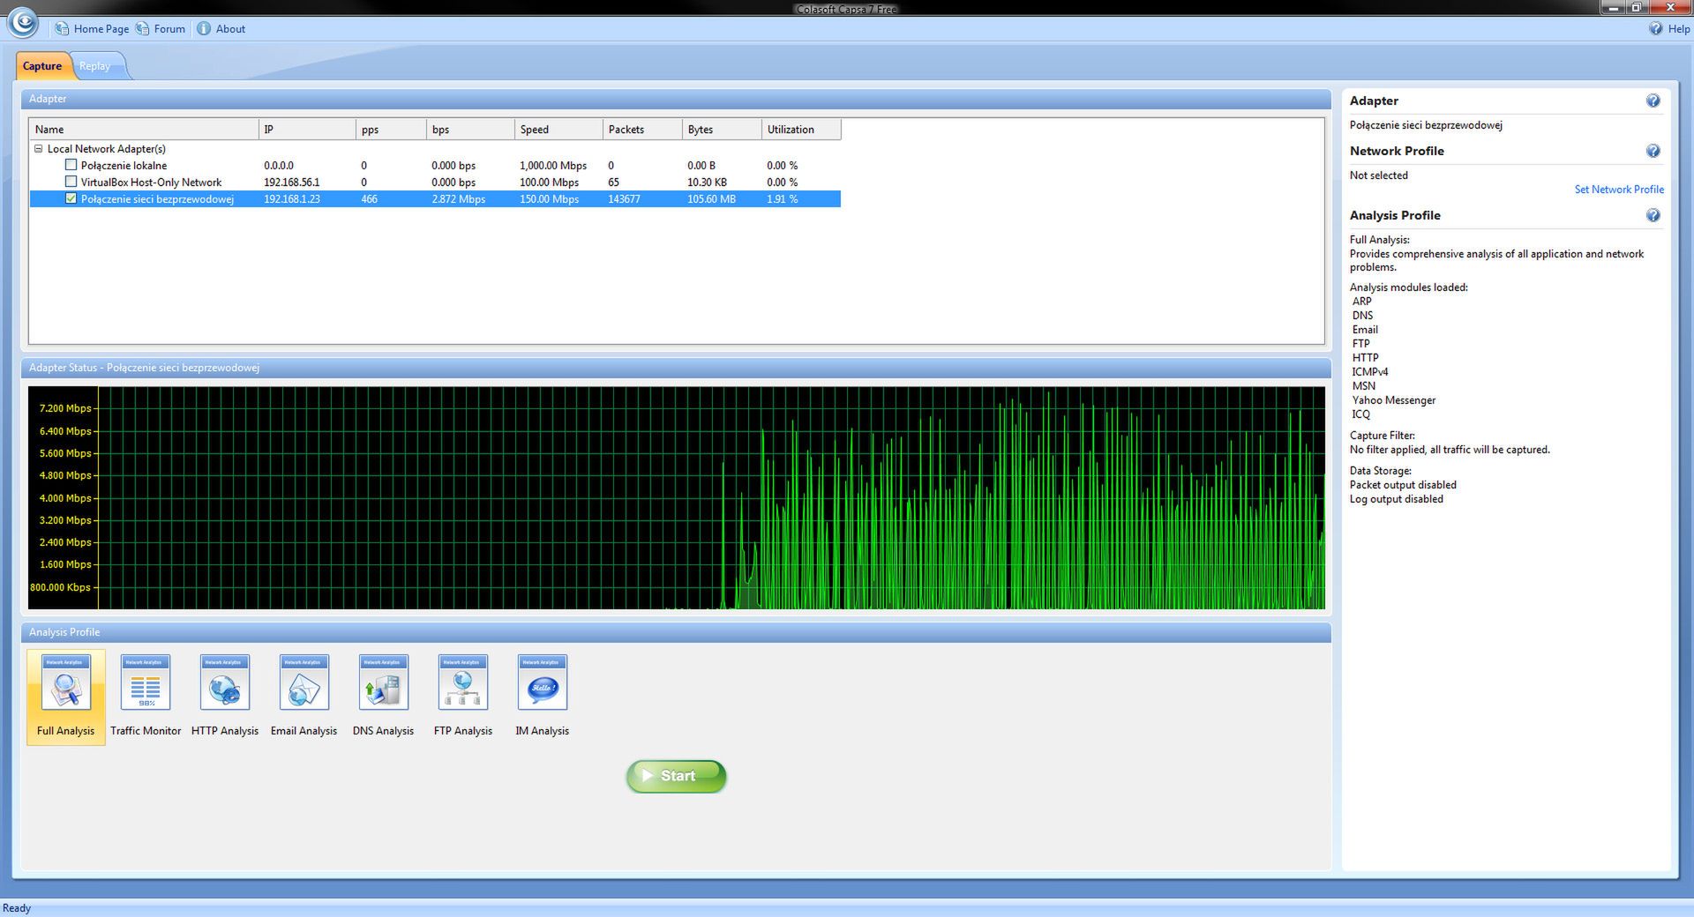
Task: Open the Traffic Monitor analysis profile
Action: tap(145, 682)
